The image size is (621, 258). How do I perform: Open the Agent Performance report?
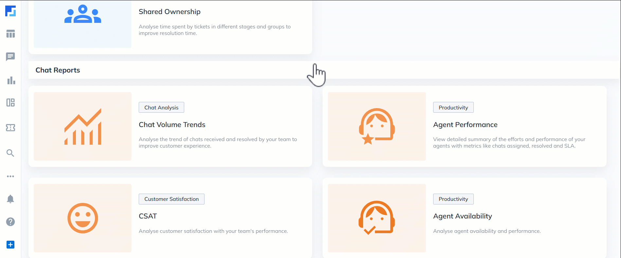(465, 125)
